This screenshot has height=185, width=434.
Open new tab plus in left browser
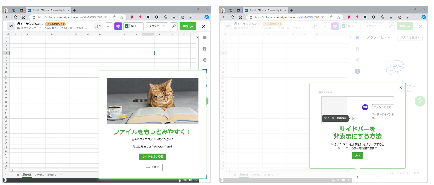pyautogui.click(x=74, y=10)
